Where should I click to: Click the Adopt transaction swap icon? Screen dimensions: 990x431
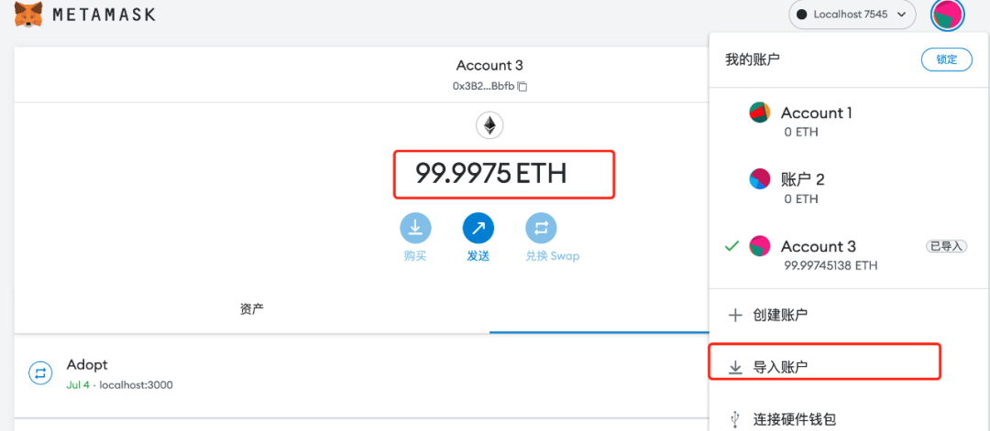coord(40,373)
